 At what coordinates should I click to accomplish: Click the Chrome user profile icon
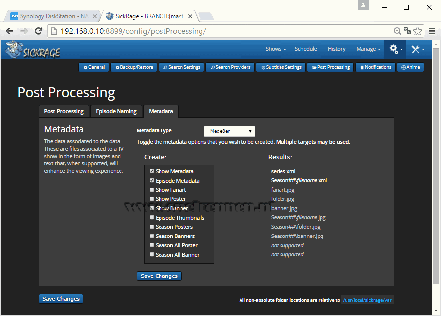[363, 5]
